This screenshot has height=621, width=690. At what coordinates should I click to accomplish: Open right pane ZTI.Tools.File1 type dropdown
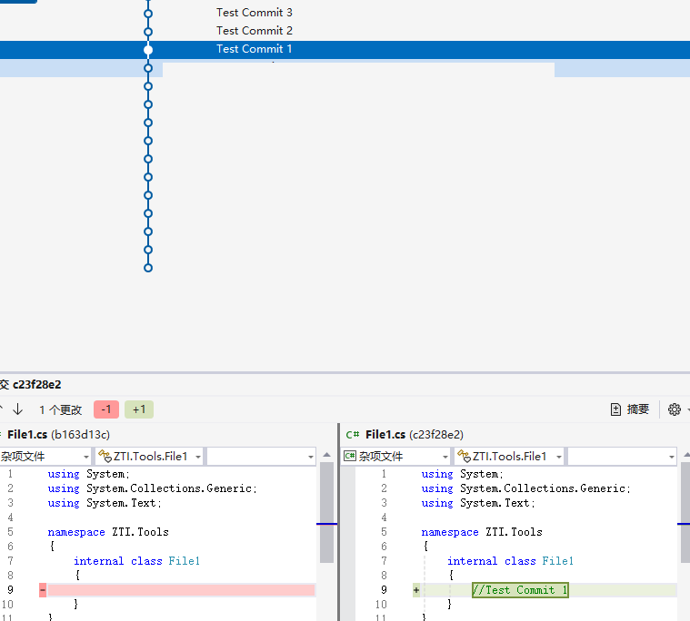509,457
